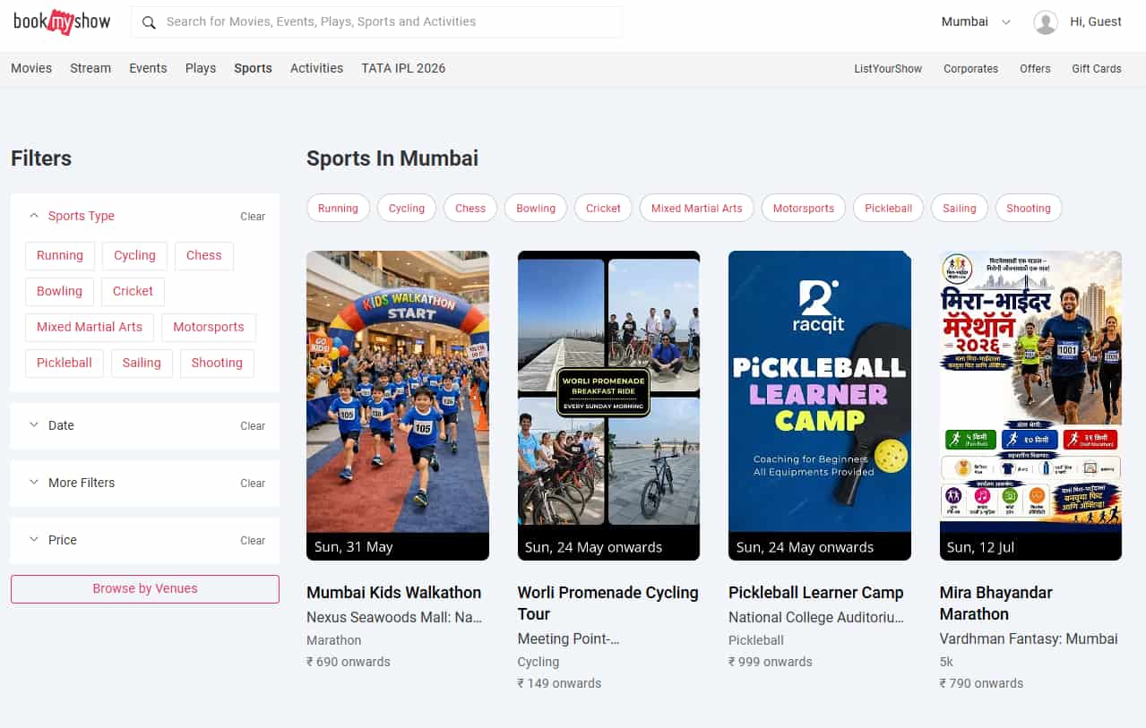Open the Sports tab
1146x728 pixels.
253,68
